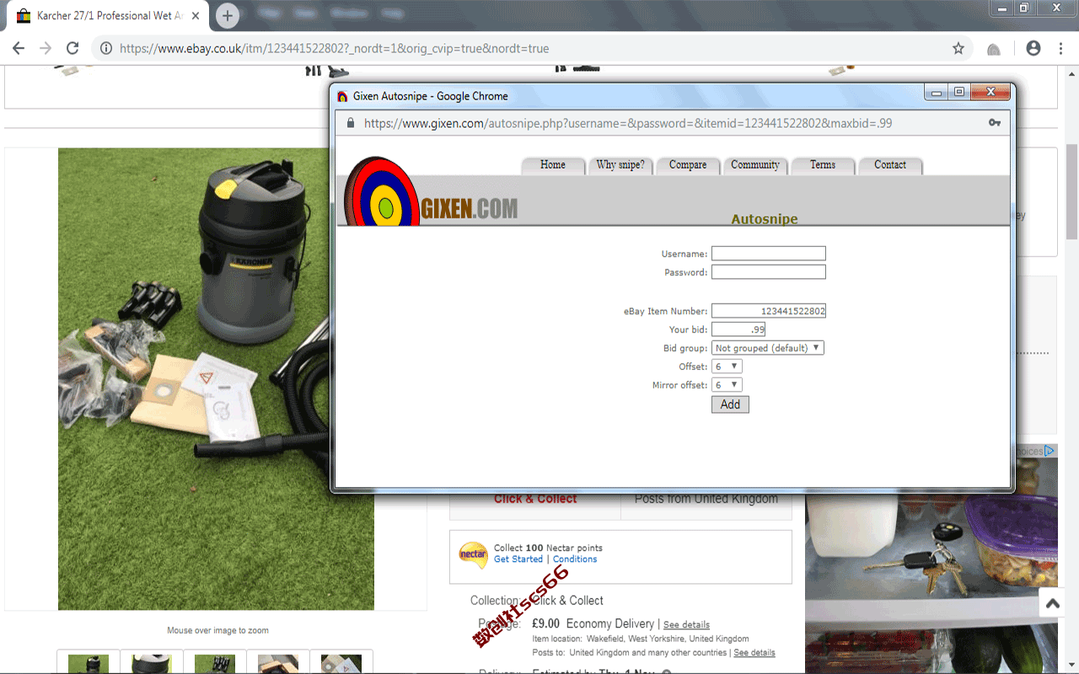The width and height of the screenshot is (1079, 674).
Task: Open Chrome profile avatar menu
Action: point(1033,49)
